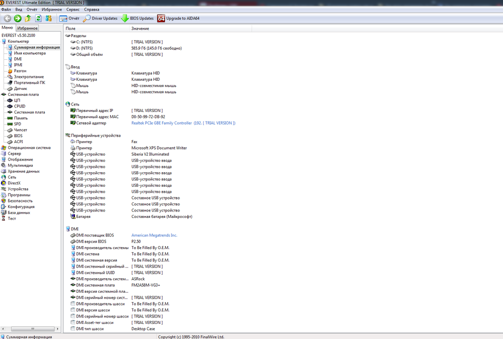503x339 pixels.
Task: Open the Файл menu
Action: (x=6, y=10)
